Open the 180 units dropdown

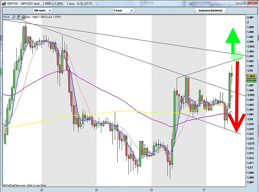pos(42,11)
